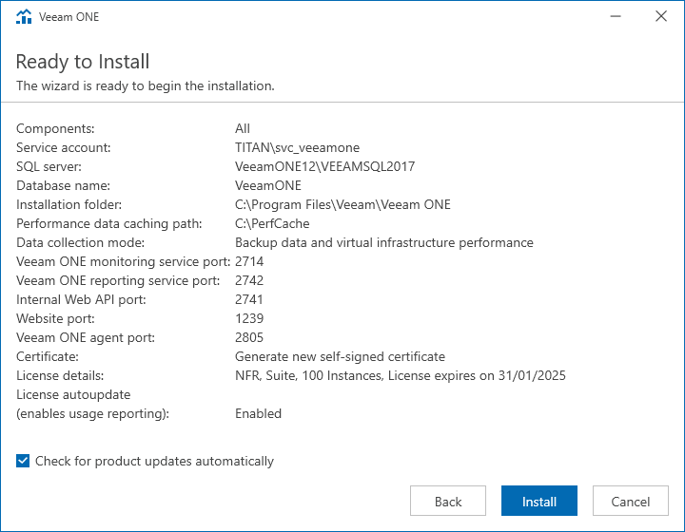Toggle Check for product updates automatically checkbox
685x532 pixels.
click(23, 461)
